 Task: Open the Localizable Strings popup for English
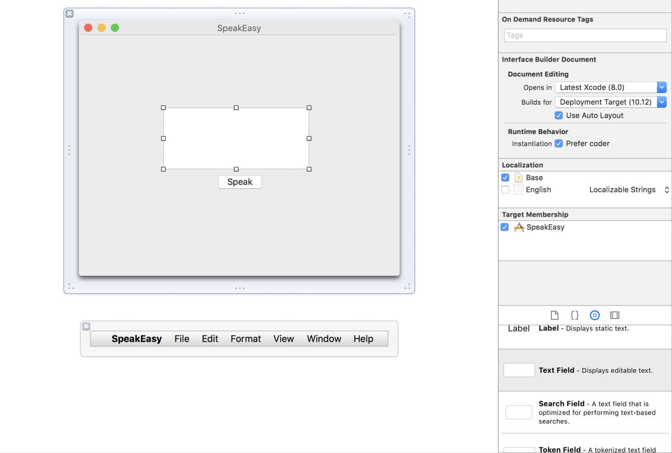pyautogui.click(x=629, y=190)
